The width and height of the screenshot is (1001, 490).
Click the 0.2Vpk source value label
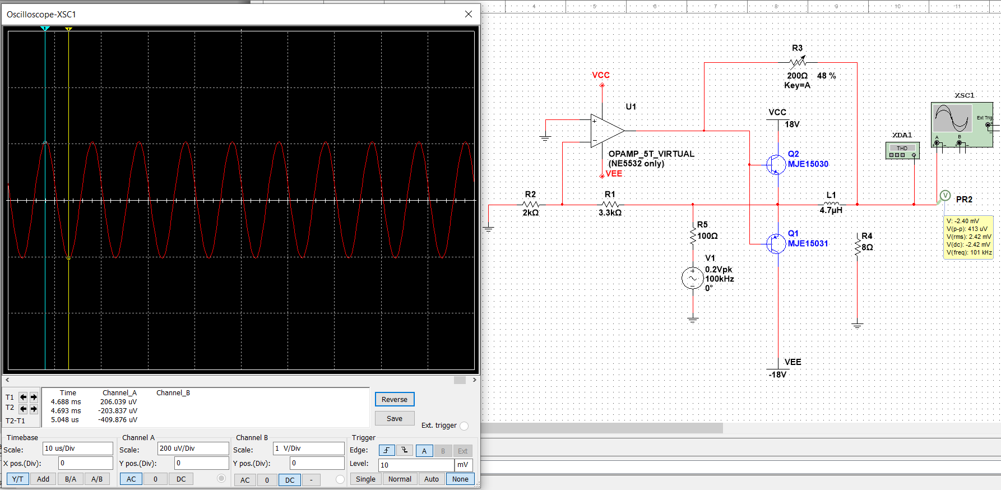coord(719,270)
